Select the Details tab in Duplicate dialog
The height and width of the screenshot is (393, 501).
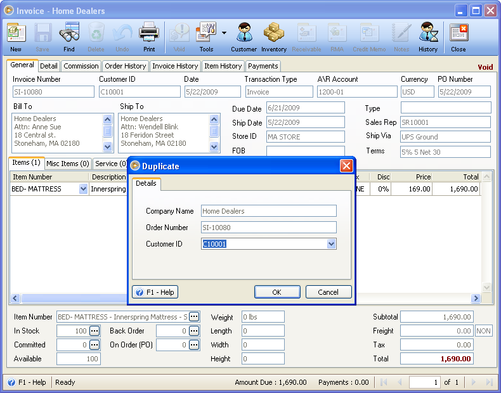[x=146, y=184]
